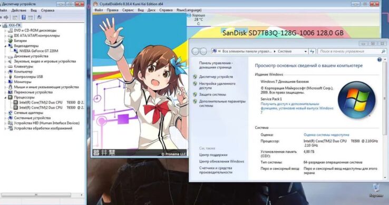The image size is (389, 205).
Task: Click the Получить доступ к дополнительным функциям link
Action: 297,108
